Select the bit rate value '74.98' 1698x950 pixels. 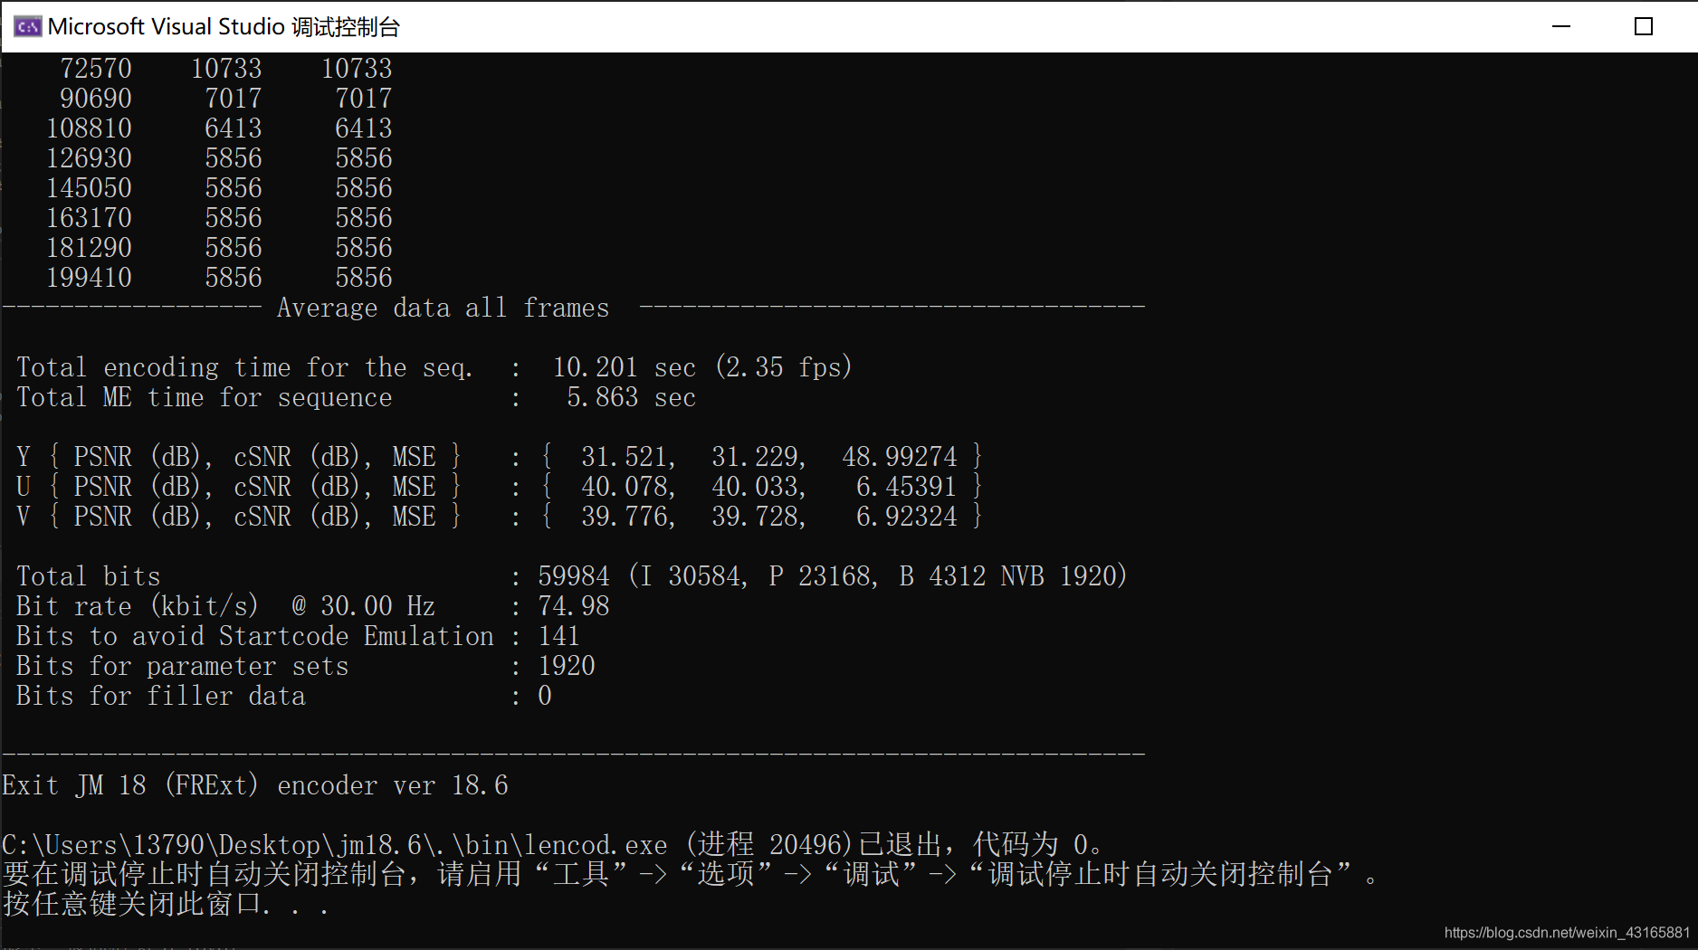[x=574, y=607]
